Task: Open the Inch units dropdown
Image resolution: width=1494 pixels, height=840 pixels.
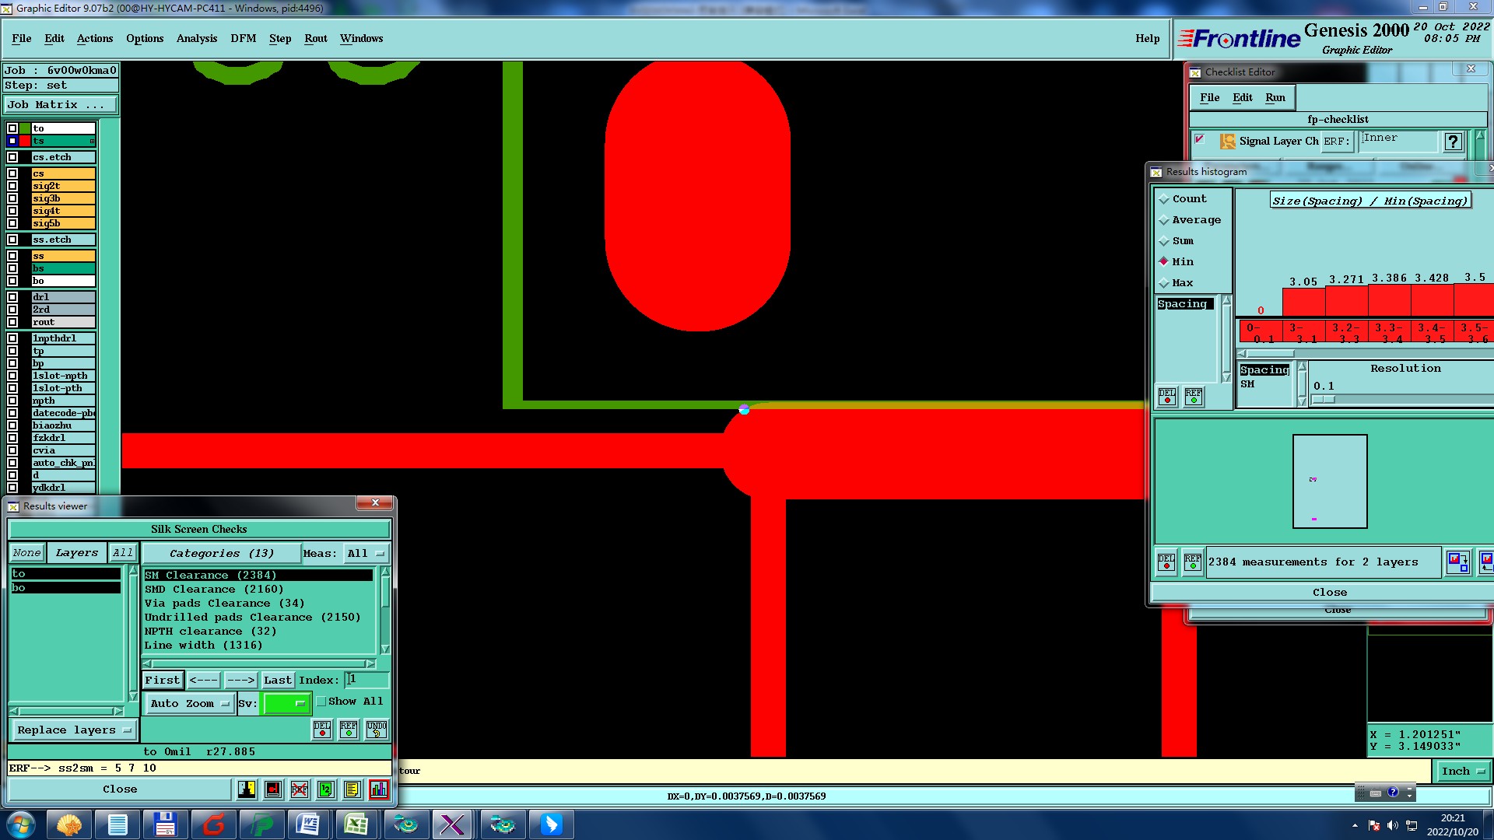Action: pos(1463,771)
